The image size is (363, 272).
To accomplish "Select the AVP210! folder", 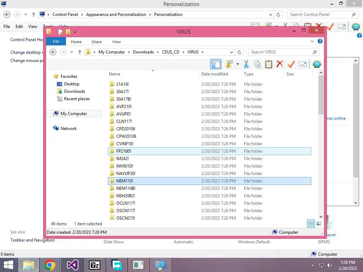I will coord(209,106).
